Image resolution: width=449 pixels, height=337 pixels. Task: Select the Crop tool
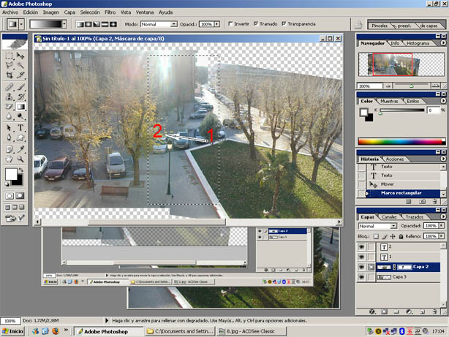tap(10, 75)
